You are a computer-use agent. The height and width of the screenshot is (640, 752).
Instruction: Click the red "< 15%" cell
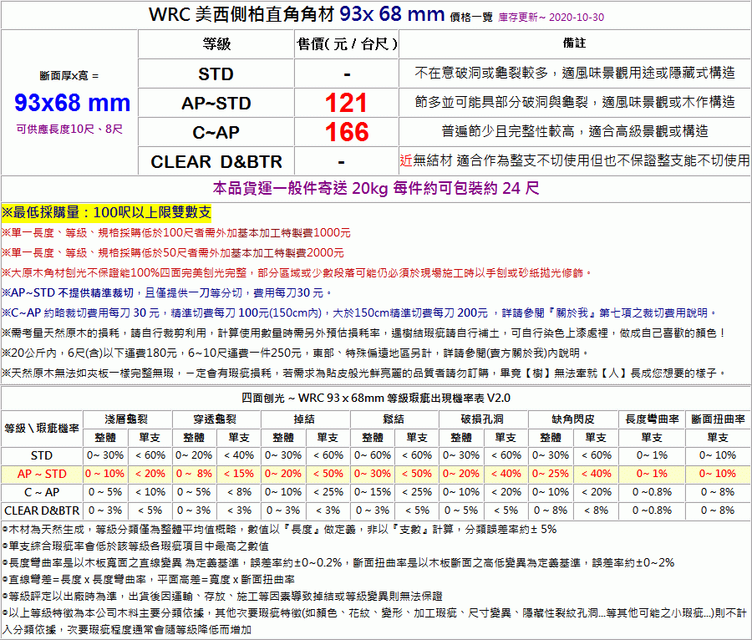239,474
